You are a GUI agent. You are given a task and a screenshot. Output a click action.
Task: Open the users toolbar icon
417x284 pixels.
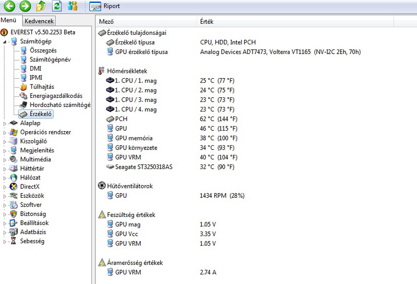pos(73,6)
